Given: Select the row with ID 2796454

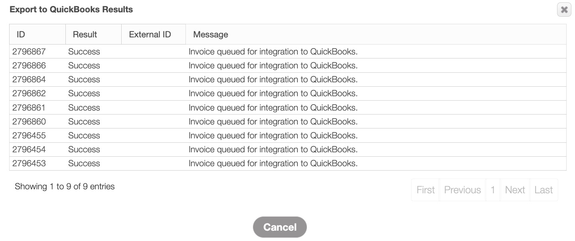Looking at the screenshot, I should point(29,150).
